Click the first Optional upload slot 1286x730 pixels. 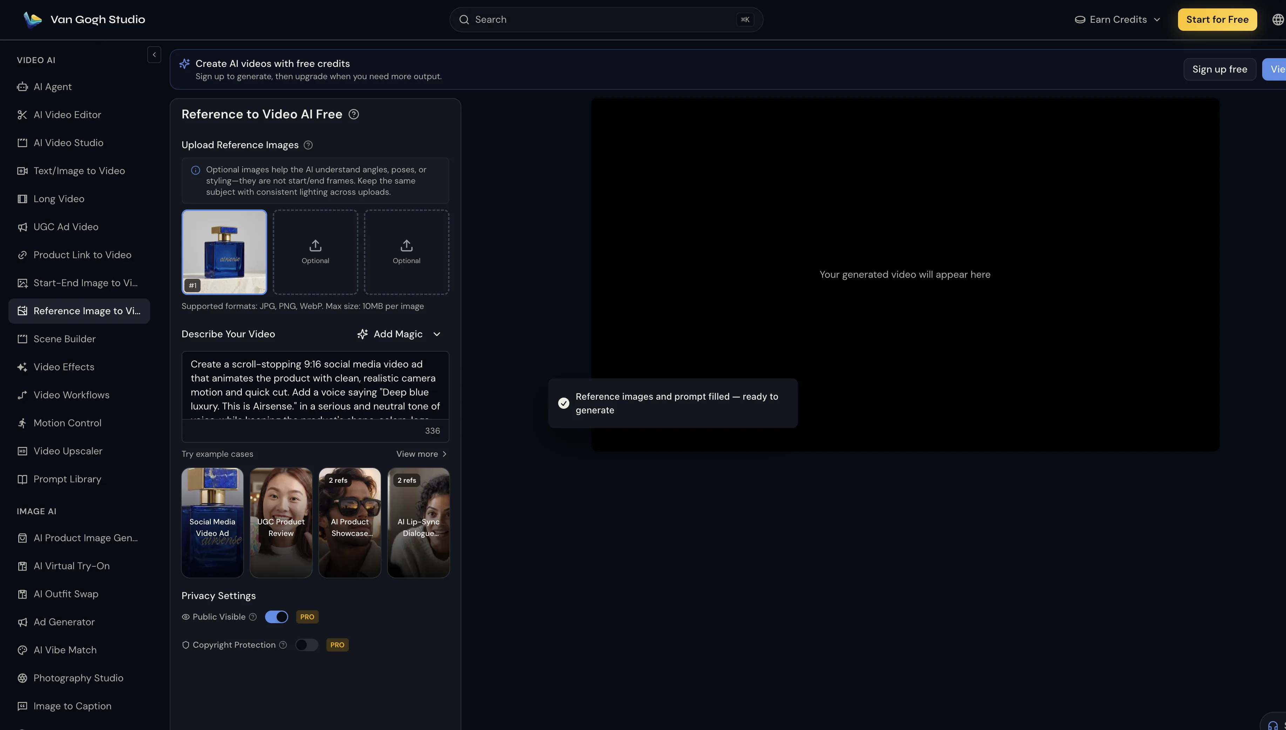315,252
